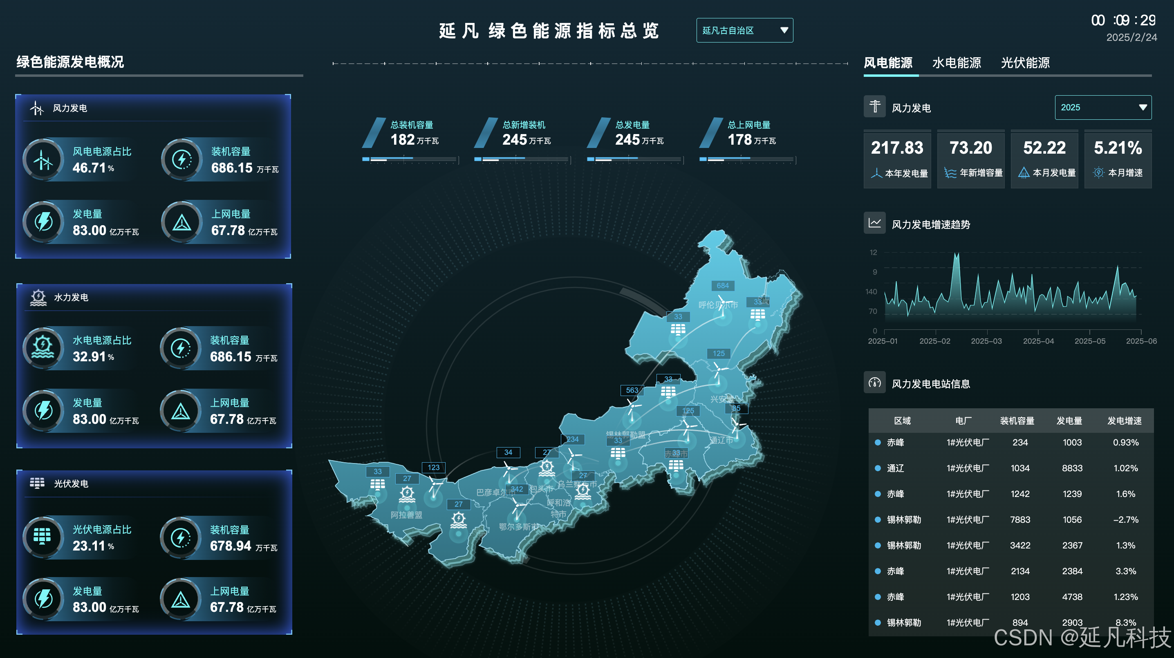The width and height of the screenshot is (1174, 658).
Task: Select the 风电能源 tab
Action: pyautogui.click(x=888, y=63)
